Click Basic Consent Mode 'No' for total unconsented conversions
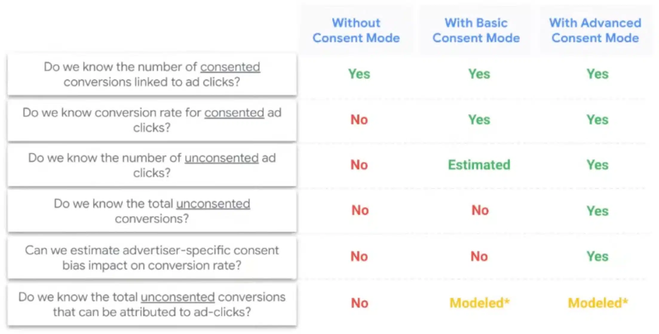Viewport: 659px width, 334px height. (480, 210)
